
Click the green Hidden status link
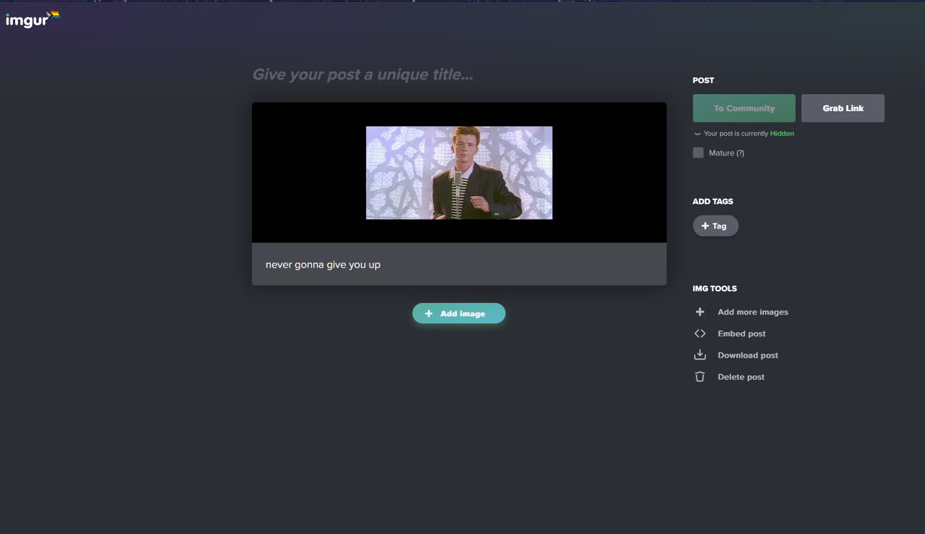[x=781, y=134]
